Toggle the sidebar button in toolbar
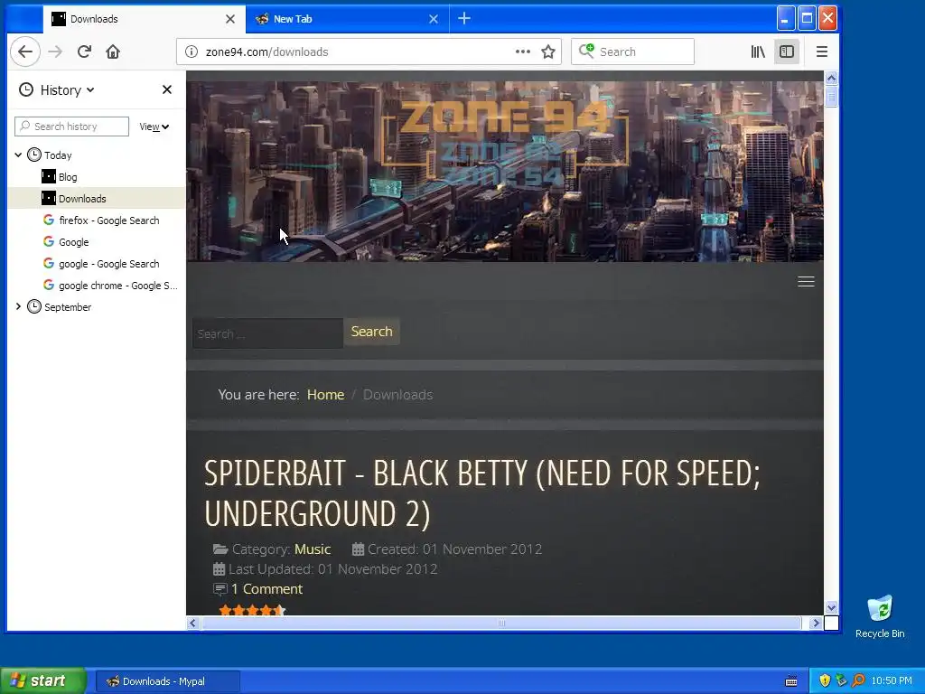The height and width of the screenshot is (694, 925). (787, 52)
